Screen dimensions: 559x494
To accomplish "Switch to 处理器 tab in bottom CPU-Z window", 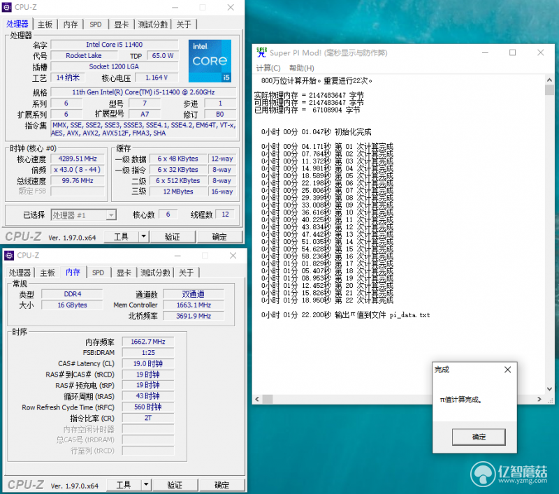I will click(20, 273).
